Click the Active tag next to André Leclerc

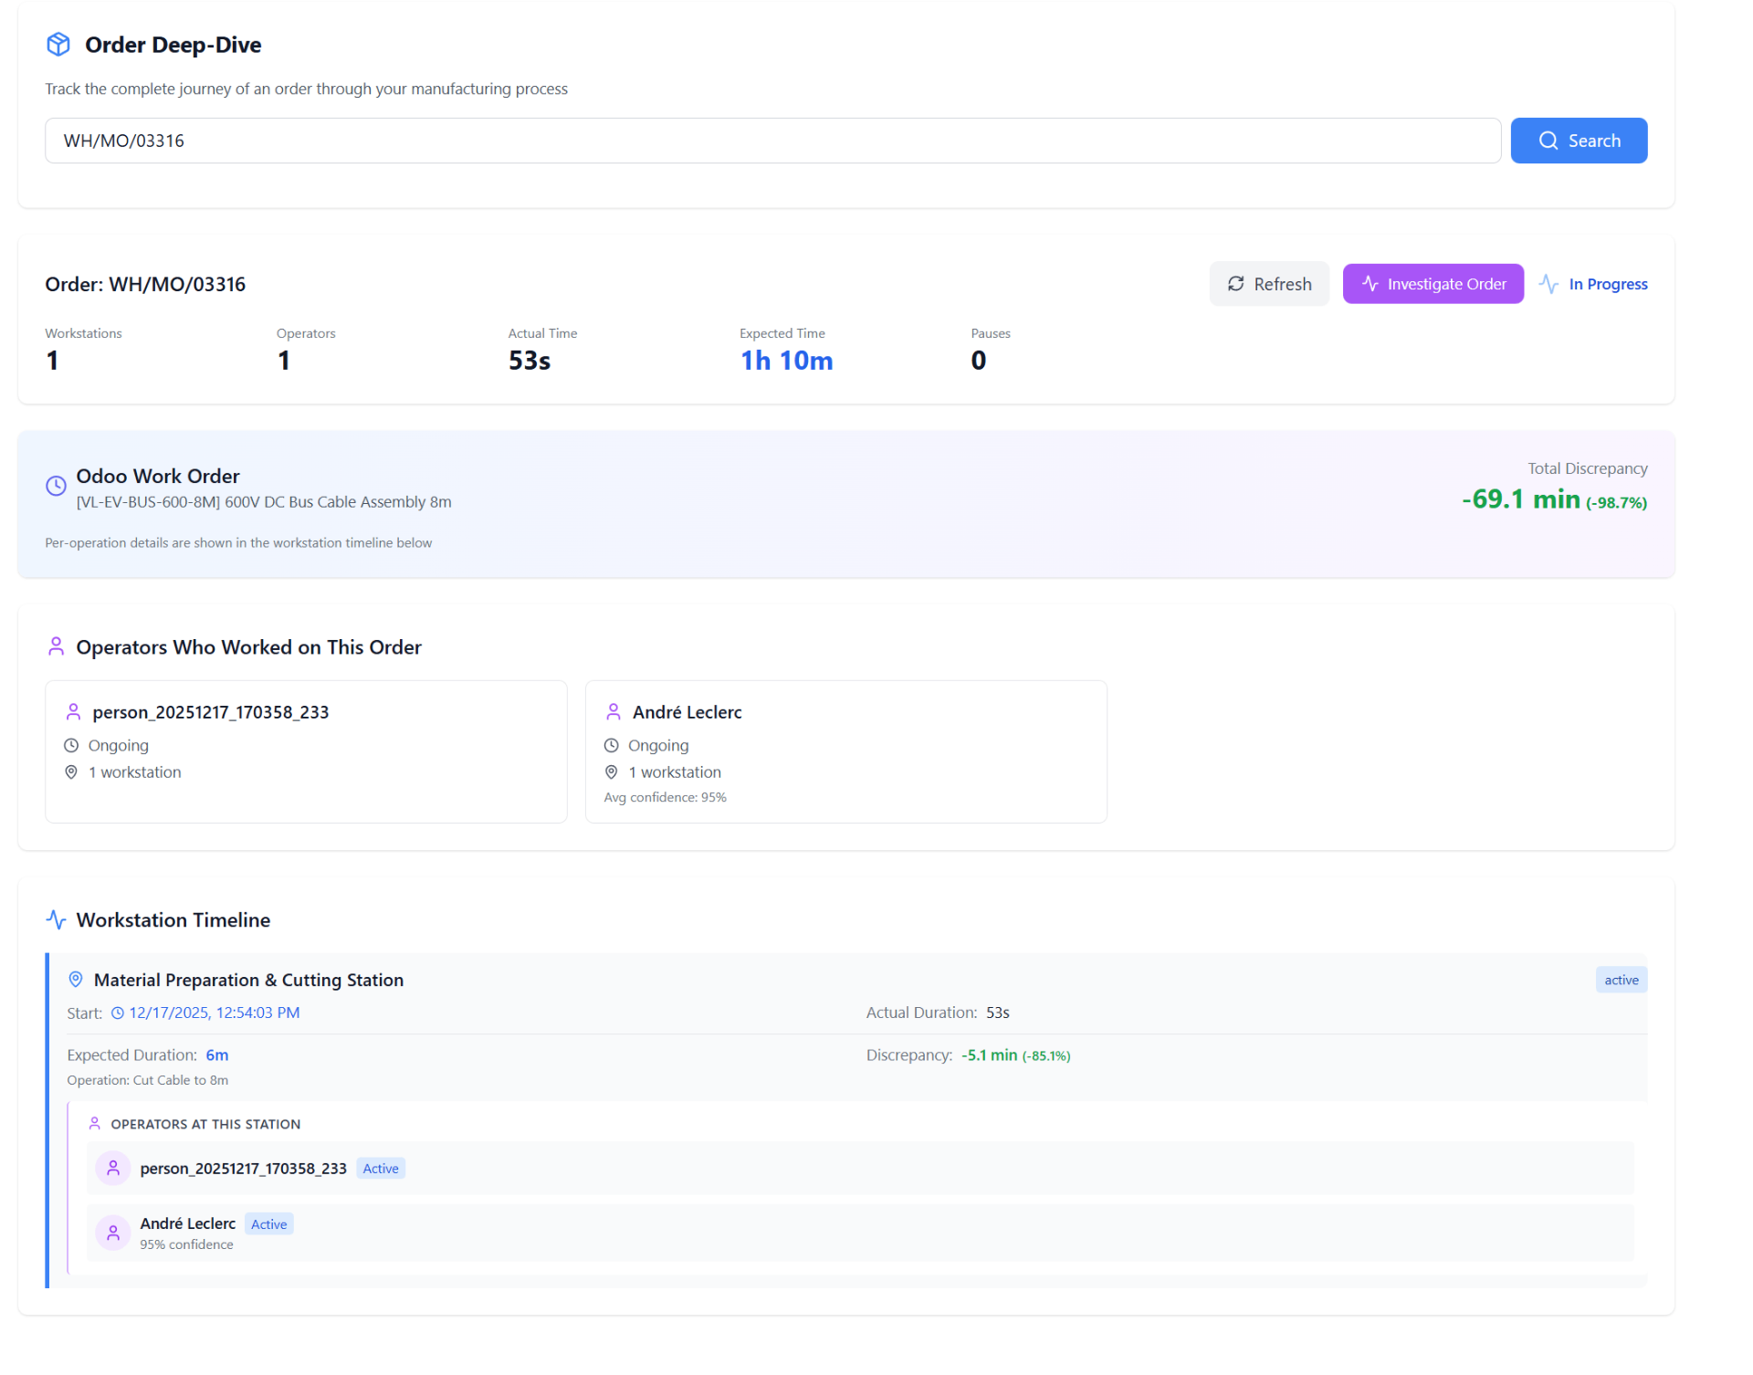point(268,1224)
